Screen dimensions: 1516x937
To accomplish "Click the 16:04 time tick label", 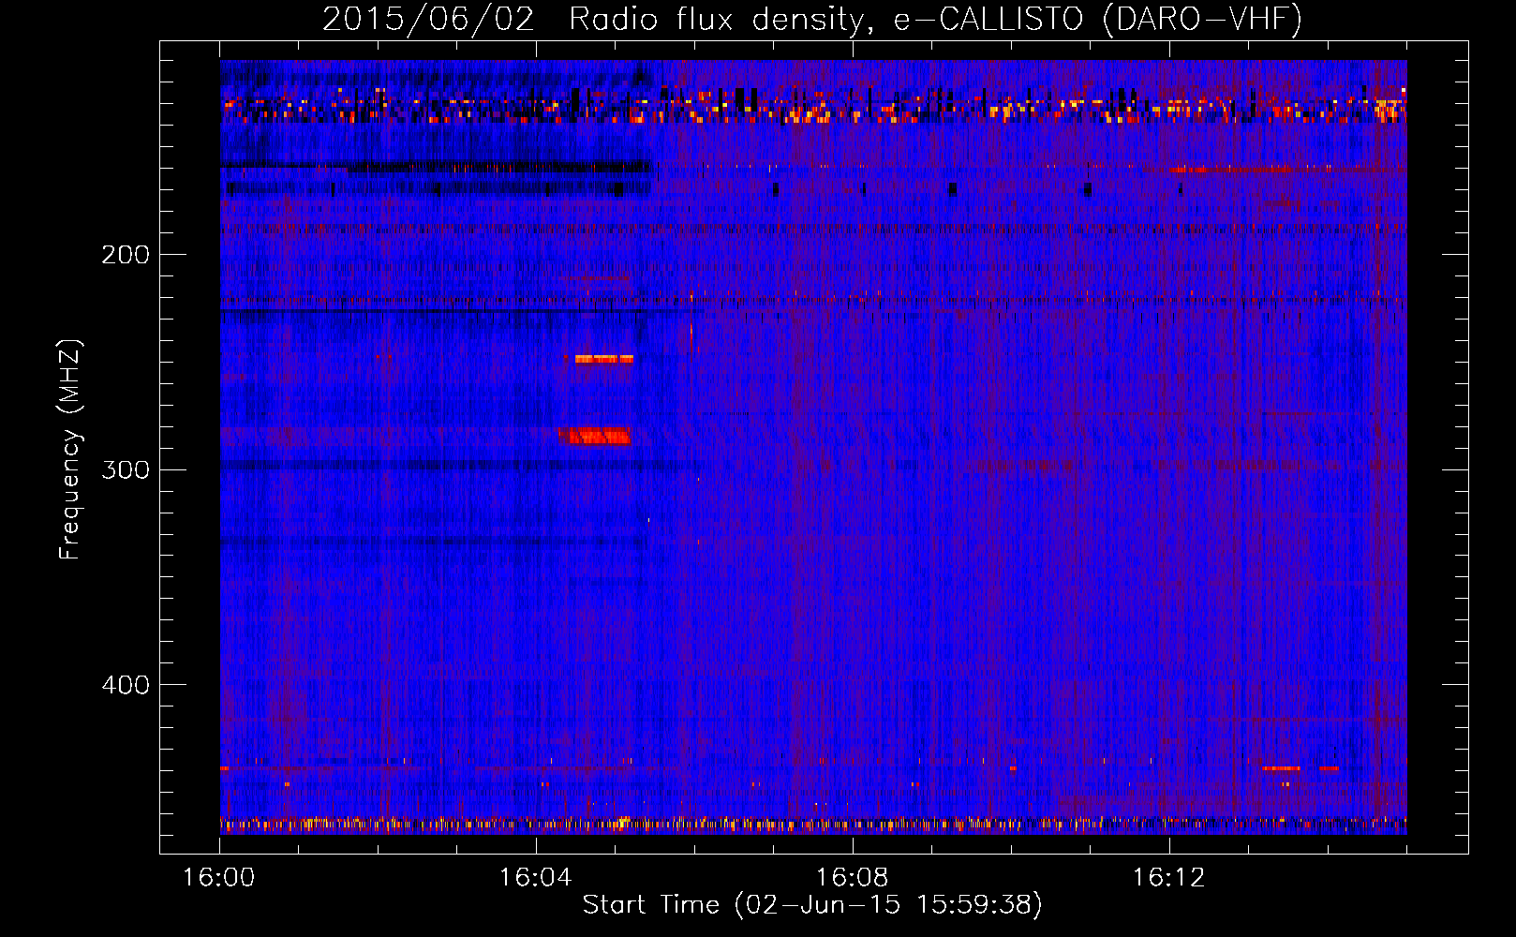I will pyautogui.click(x=536, y=877).
